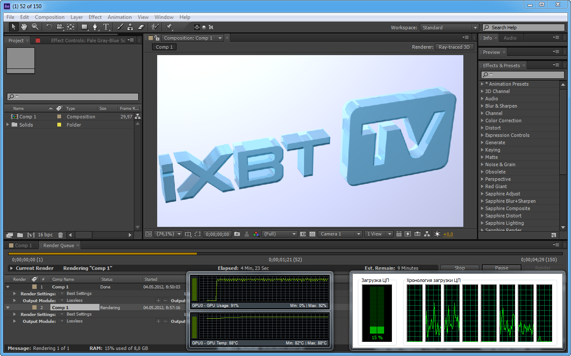Expand the Current Render details
This screenshot has height=356, width=571.
tap(12, 268)
